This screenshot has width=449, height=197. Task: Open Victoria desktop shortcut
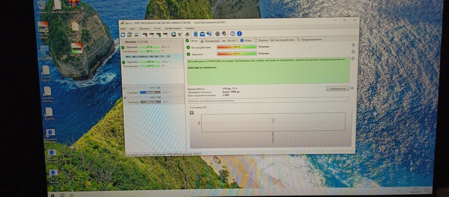[x=75, y=29]
